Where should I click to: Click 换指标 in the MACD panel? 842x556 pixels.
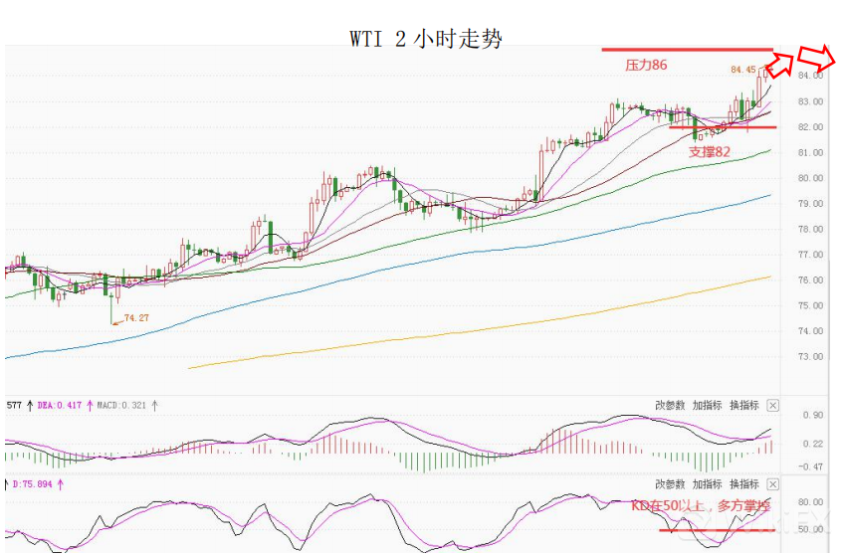pyautogui.click(x=743, y=406)
